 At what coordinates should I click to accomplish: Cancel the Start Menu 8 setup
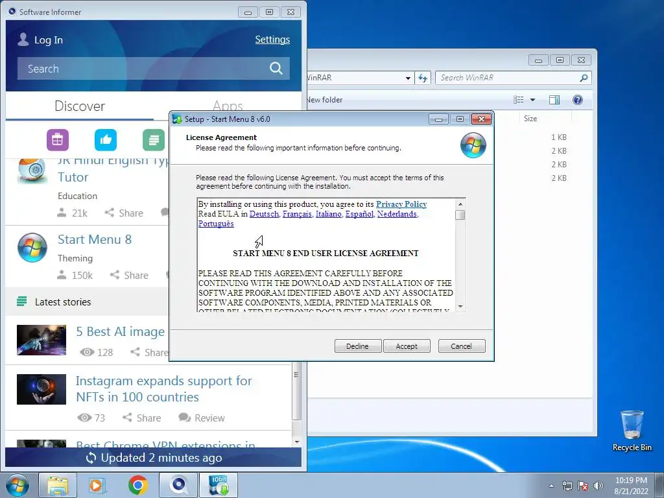[x=461, y=346]
